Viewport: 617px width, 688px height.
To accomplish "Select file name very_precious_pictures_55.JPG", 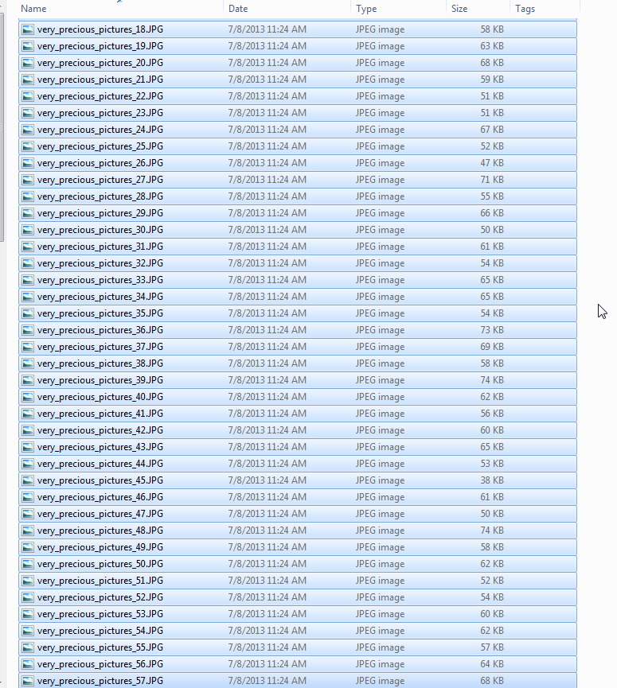I will coord(100,647).
